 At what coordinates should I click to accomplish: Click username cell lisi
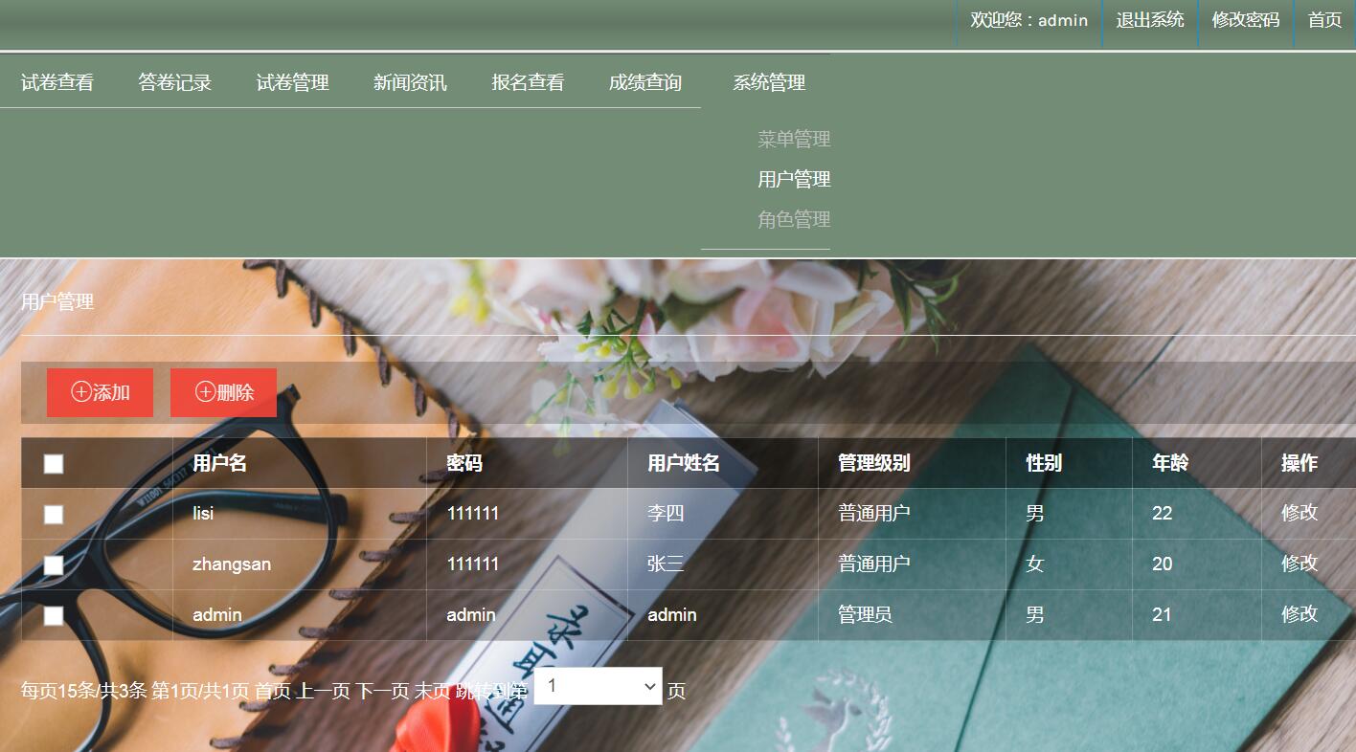point(203,514)
